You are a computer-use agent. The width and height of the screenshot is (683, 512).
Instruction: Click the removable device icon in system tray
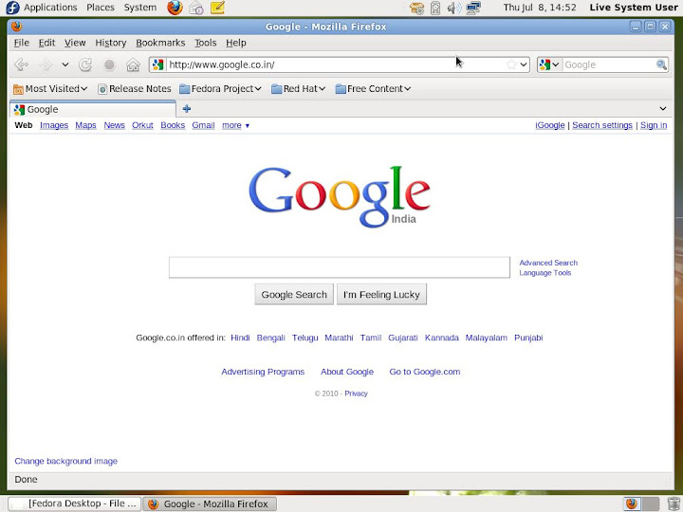coord(435,8)
